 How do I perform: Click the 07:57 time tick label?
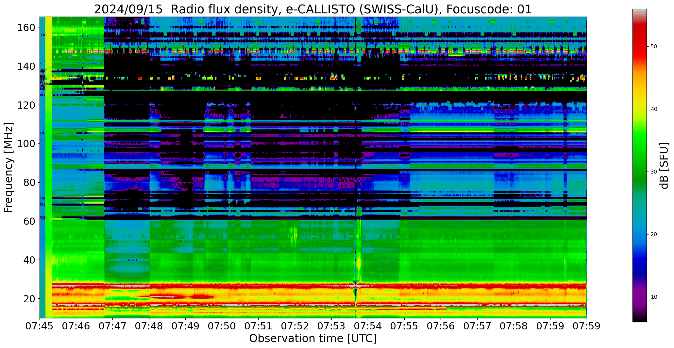477,326
